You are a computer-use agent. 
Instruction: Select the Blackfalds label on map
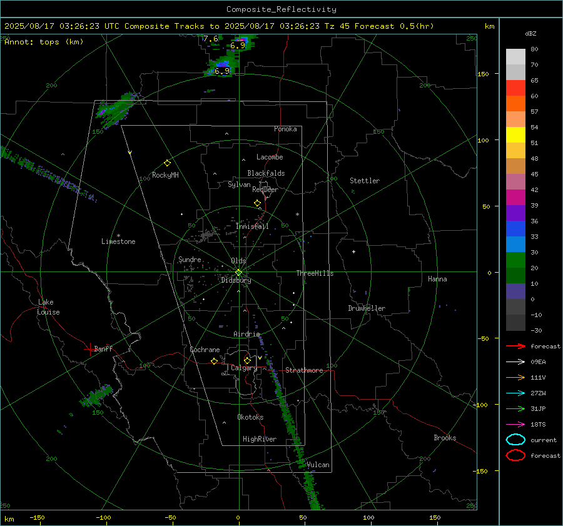tap(266, 173)
